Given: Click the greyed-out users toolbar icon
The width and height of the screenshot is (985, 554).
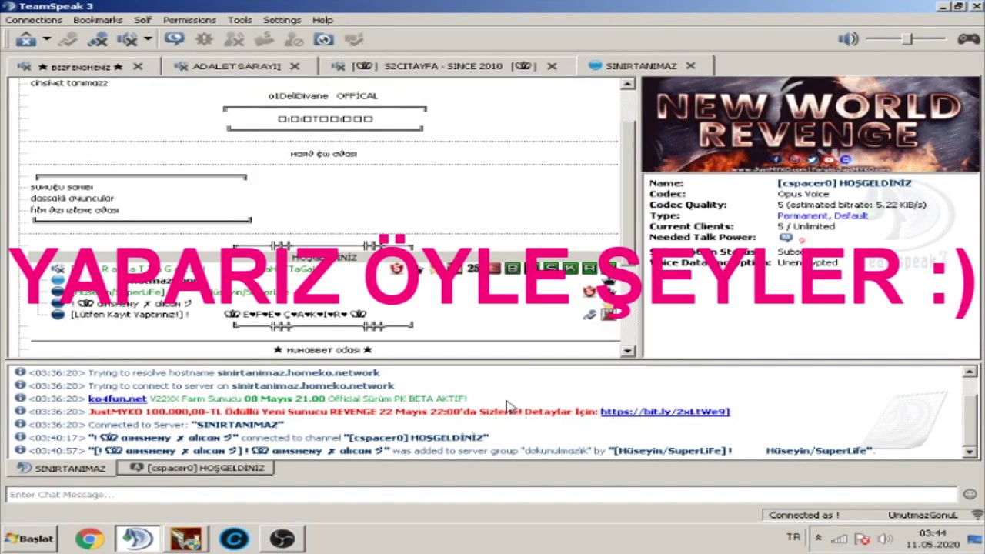Looking at the screenshot, I should coord(234,39).
